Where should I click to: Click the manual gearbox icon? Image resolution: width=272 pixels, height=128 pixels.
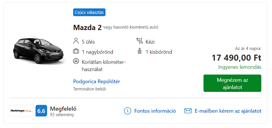tap(140, 41)
